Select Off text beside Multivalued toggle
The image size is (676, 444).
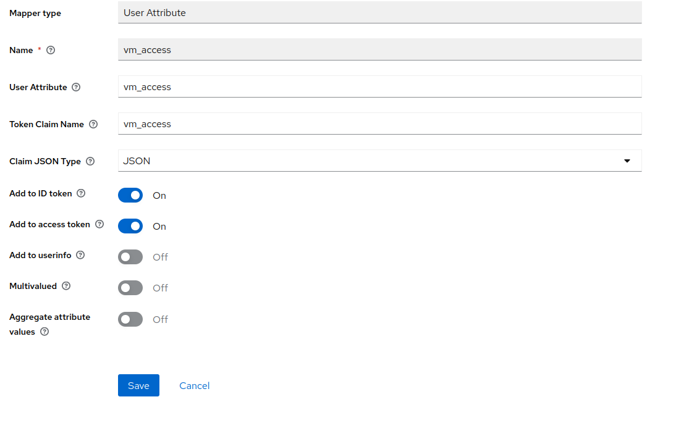(x=161, y=288)
